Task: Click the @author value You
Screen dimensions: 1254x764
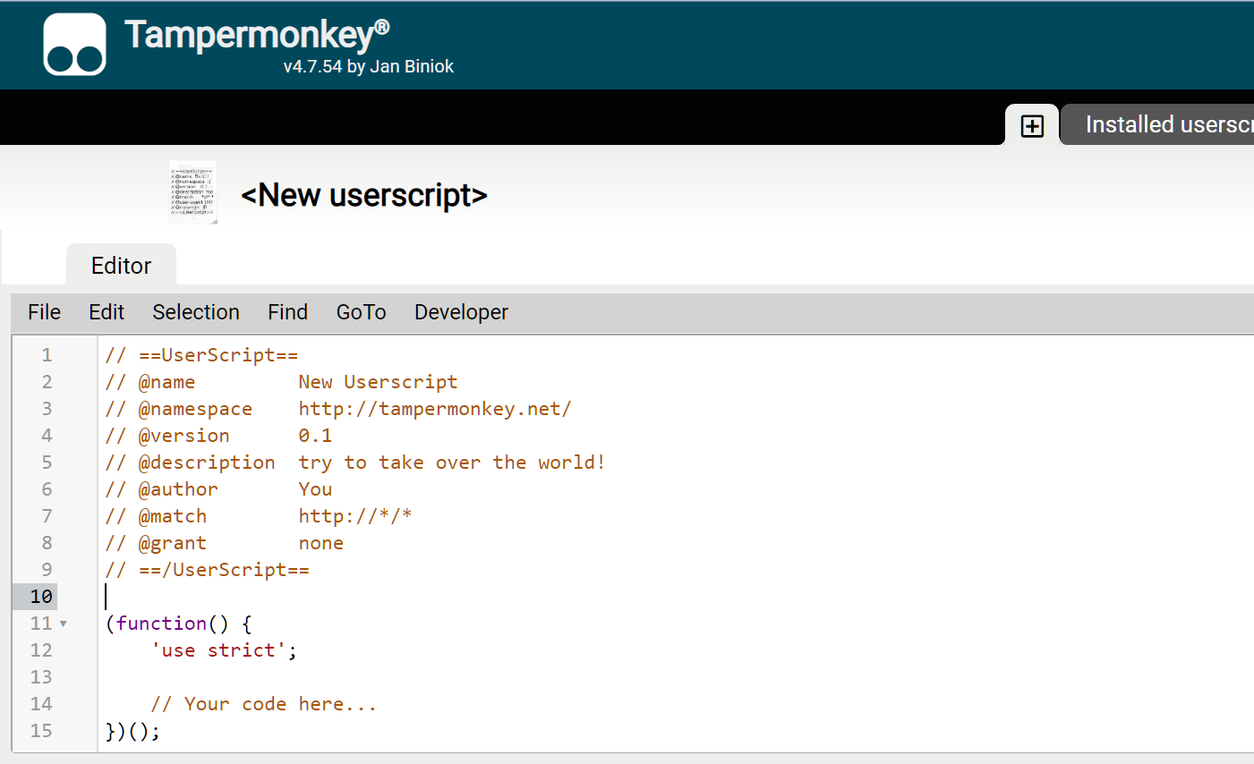Action: point(315,489)
